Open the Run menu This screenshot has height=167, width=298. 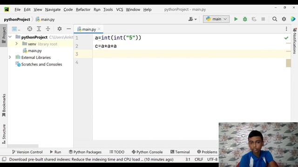coord(97,9)
